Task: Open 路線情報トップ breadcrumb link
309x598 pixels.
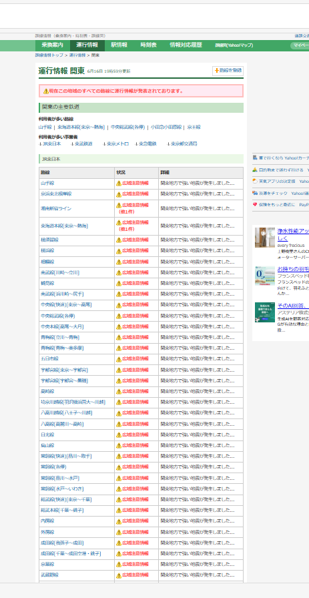Action: (x=49, y=55)
